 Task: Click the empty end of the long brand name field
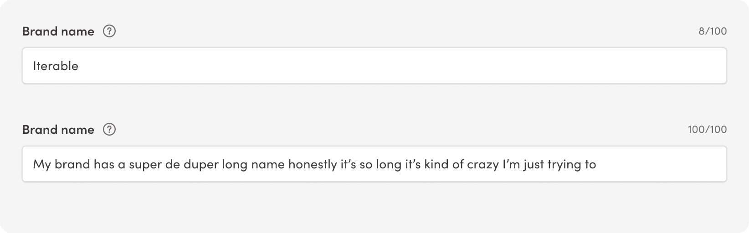661,164
